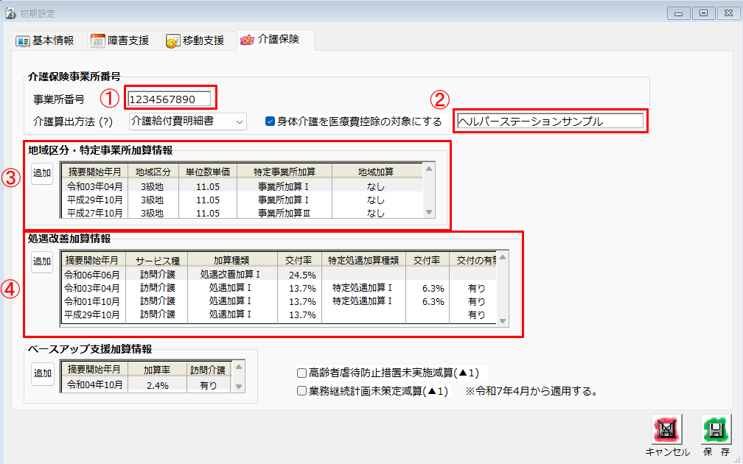Enable 業務継続計画未策定減算 checkbox

(x=301, y=391)
